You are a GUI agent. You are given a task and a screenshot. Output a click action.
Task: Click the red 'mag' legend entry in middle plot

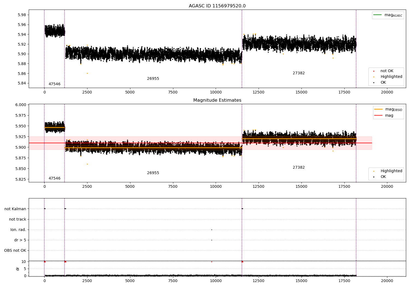[384, 115]
